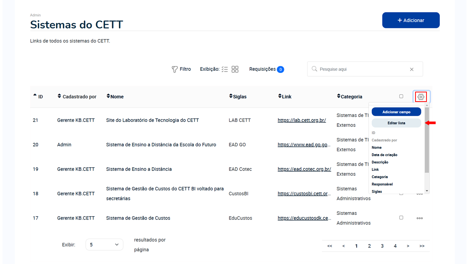469x264 pixels.
Task: Open the educustosdk link in row 17
Action: (304, 218)
